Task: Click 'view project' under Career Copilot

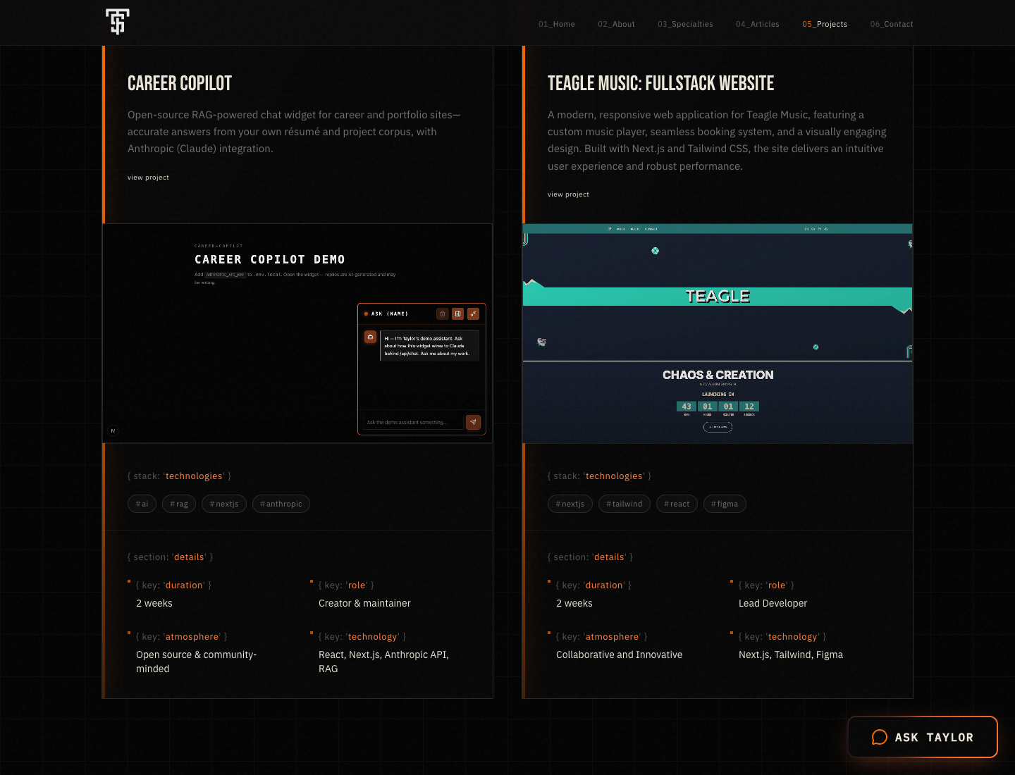Action: (148, 178)
